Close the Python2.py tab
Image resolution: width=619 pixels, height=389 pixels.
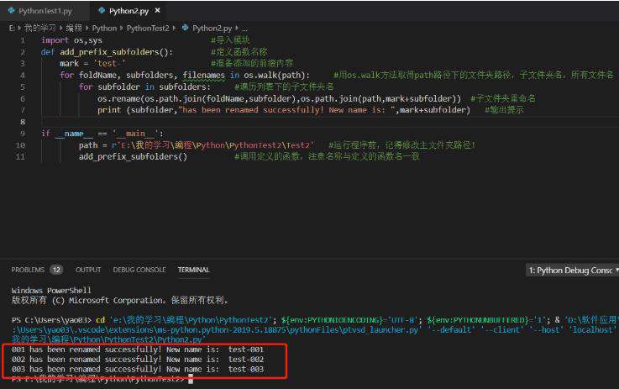click(x=158, y=11)
